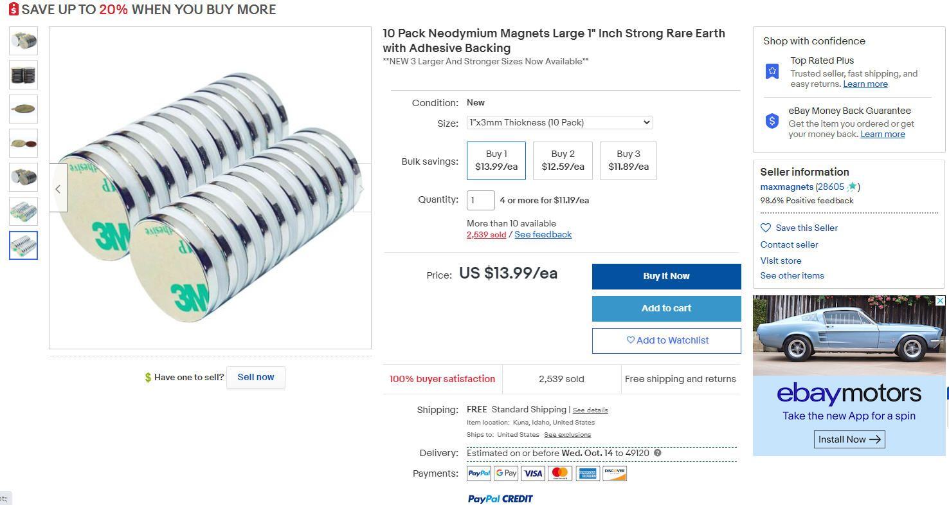Select the Buy 2 bulk savings option
Viewport: 949px width, 505px height.
563,160
